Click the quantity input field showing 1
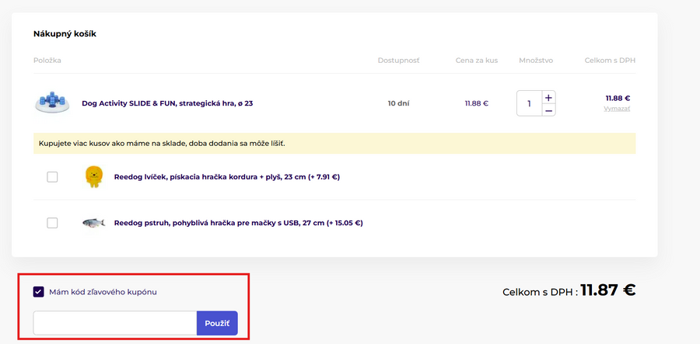 click(x=529, y=103)
